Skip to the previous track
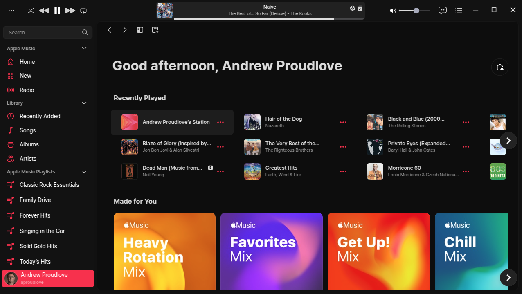This screenshot has width=522, height=294. [x=44, y=11]
